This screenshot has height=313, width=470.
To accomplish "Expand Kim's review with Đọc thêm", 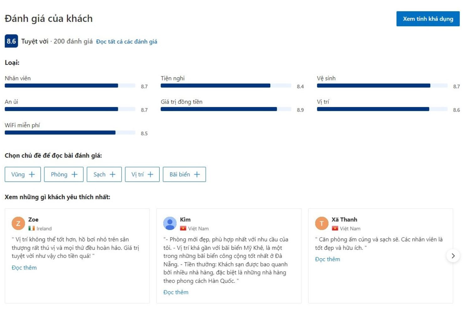I will tap(176, 292).
